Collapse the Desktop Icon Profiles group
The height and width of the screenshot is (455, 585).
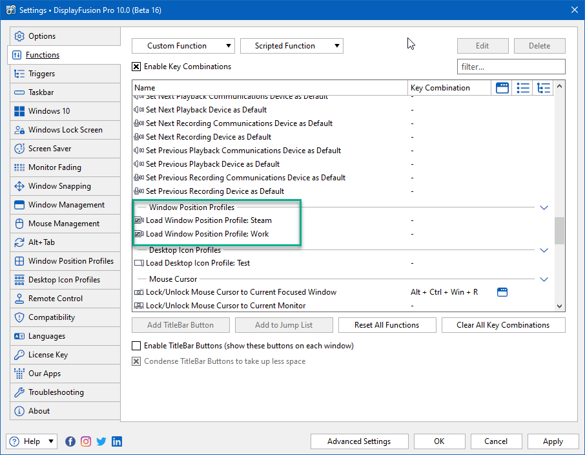[544, 250]
